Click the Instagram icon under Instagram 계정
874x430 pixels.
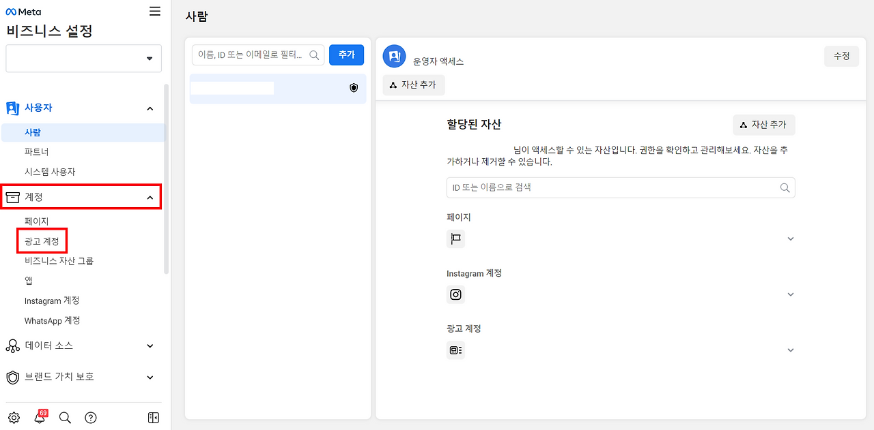(455, 294)
